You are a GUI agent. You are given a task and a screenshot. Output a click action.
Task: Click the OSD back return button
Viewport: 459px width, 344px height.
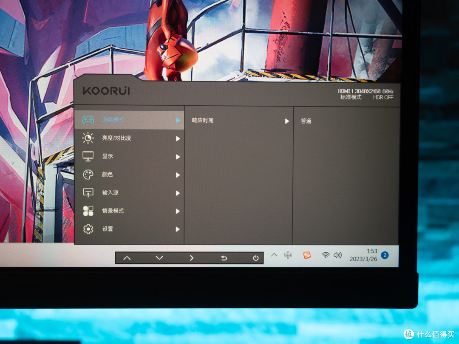(224, 258)
